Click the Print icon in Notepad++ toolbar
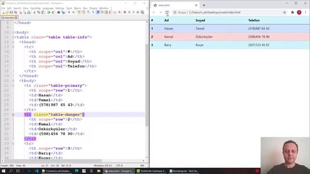The image size is (310, 174). (29, 13)
